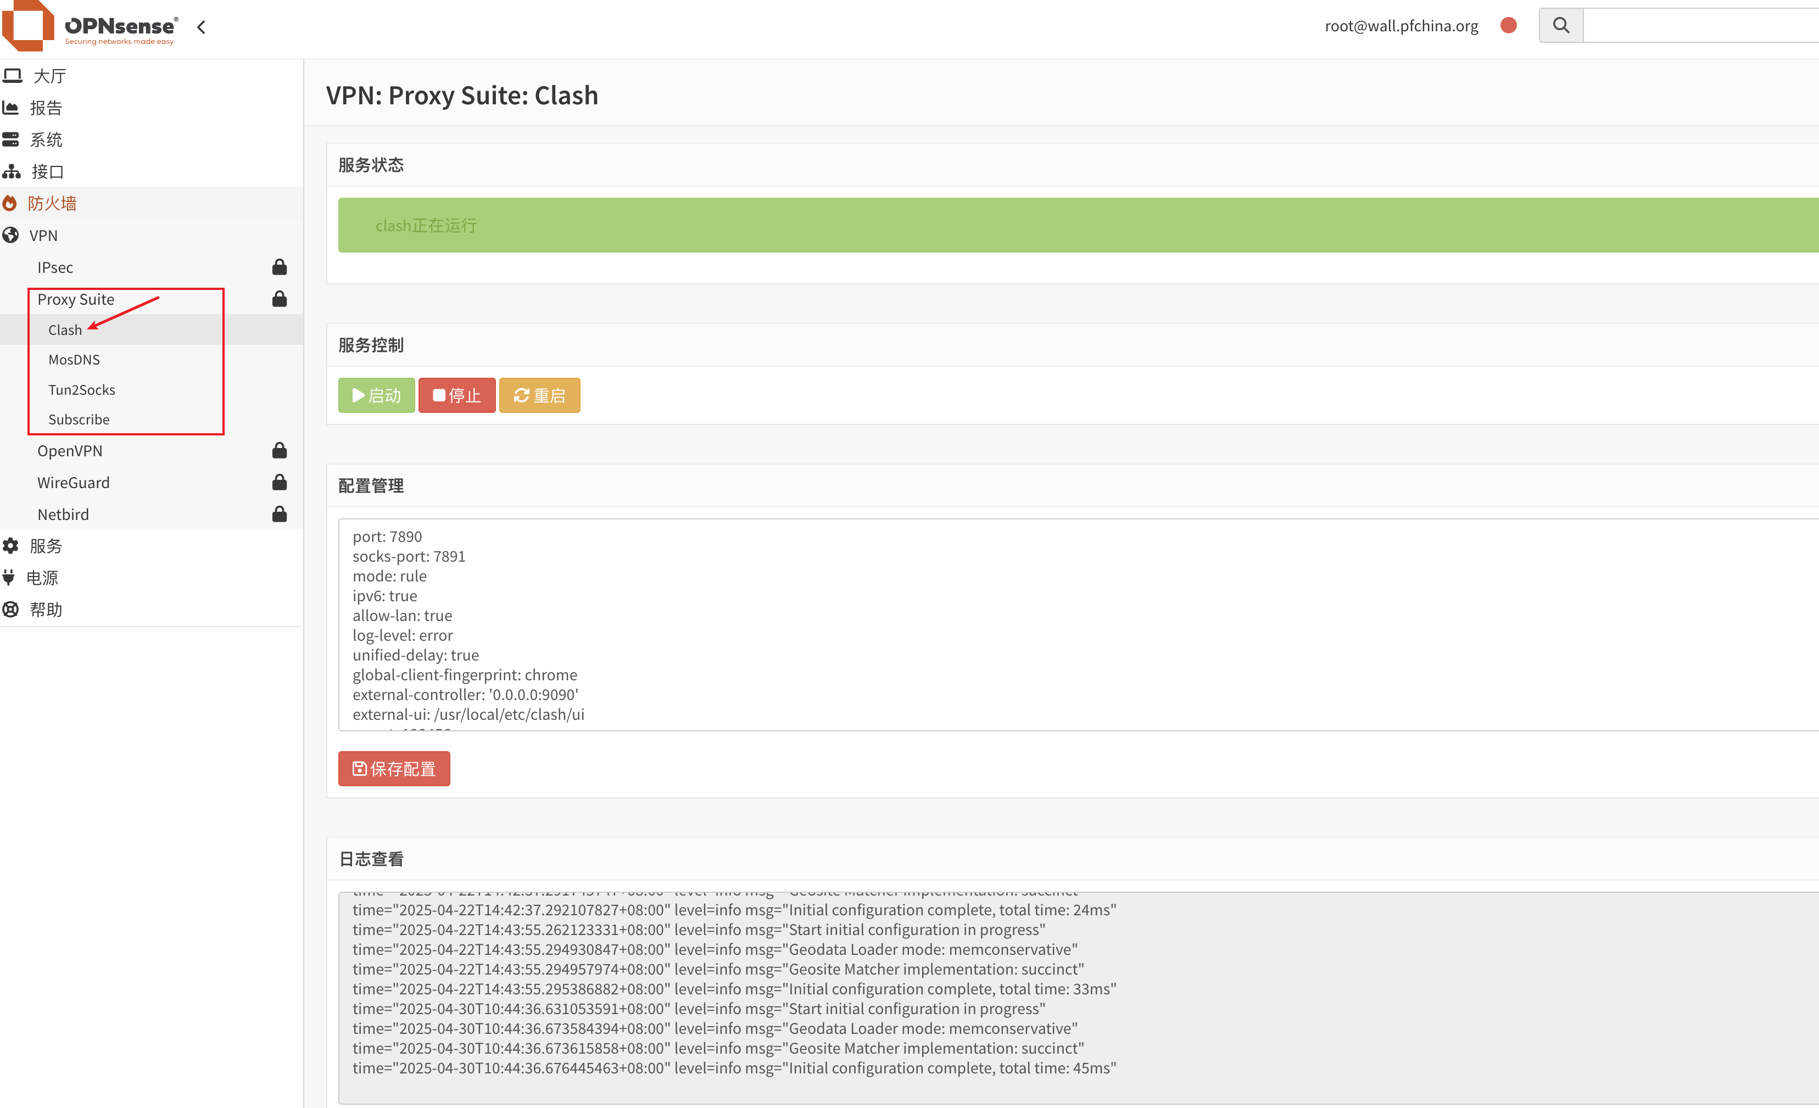Viewport: 1819px width, 1108px height.
Task: Click the Netbird lock icon
Action: tap(279, 514)
